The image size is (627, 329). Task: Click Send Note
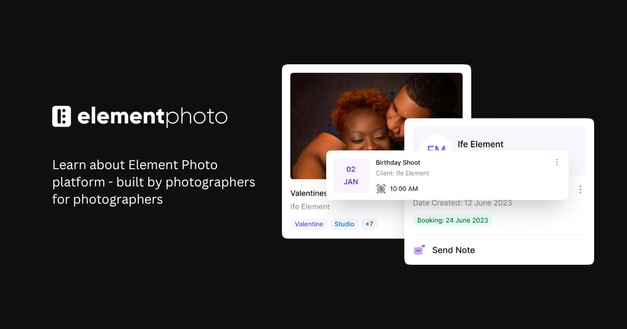pyautogui.click(x=454, y=250)
